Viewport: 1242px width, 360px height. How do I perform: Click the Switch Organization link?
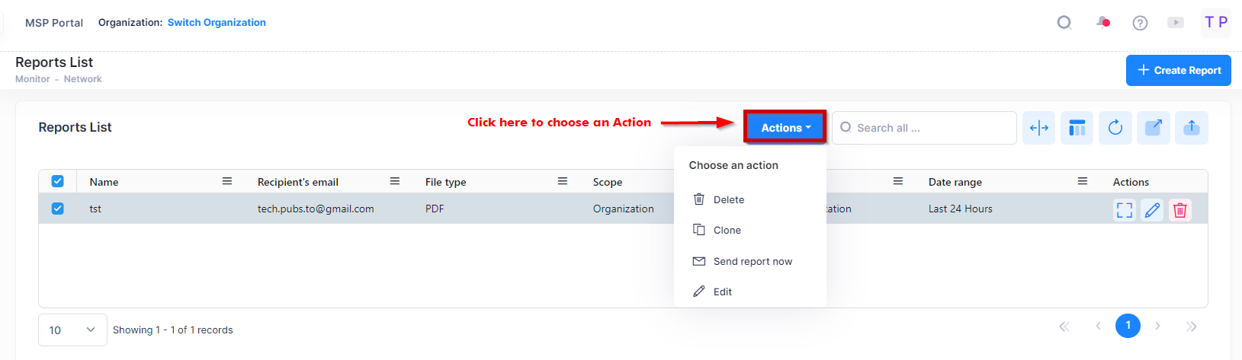[x=217, y=23]
